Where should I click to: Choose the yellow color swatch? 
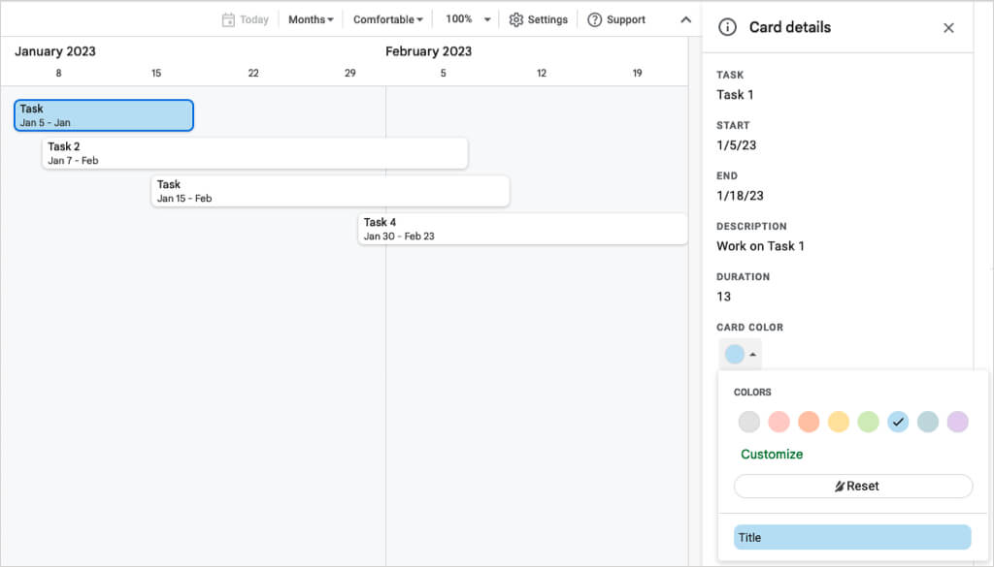click(x=839, y=422)
